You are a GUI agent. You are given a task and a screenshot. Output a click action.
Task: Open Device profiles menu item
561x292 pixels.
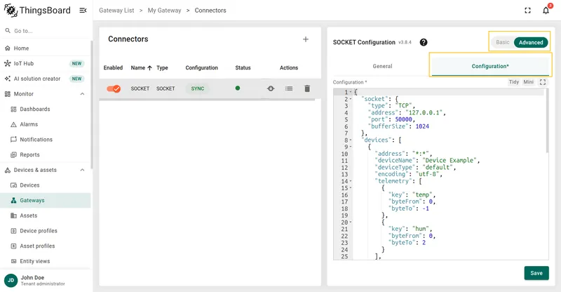tap(46, 231)
